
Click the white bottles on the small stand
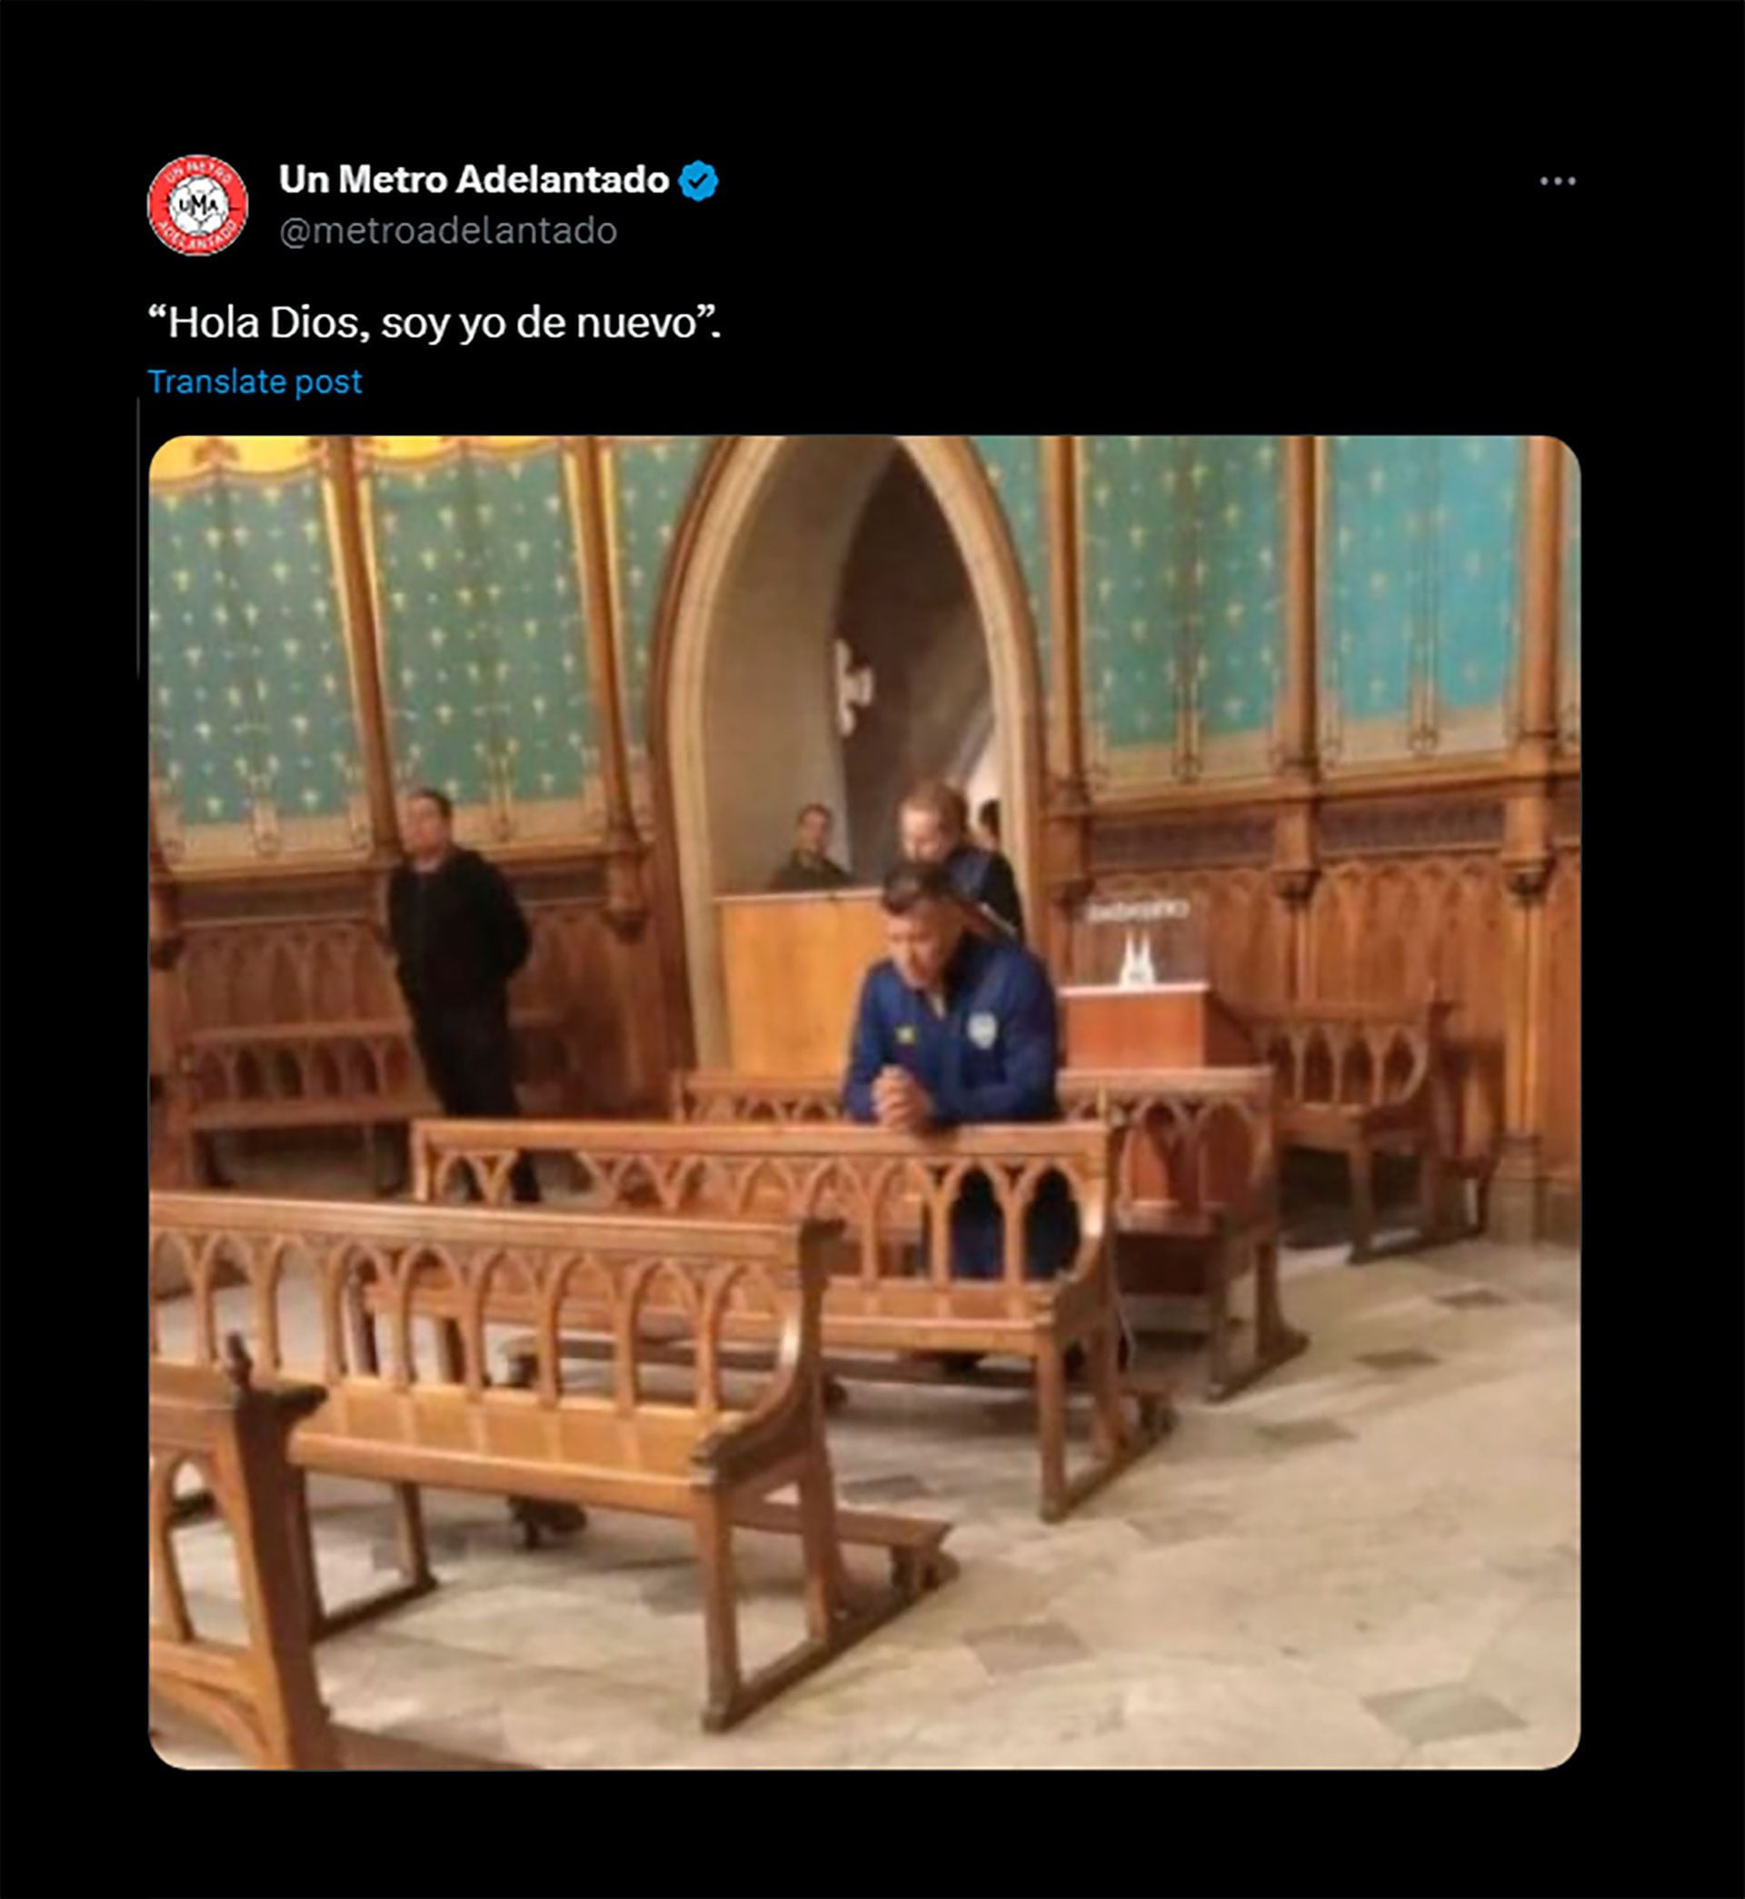click(1136, 963)
